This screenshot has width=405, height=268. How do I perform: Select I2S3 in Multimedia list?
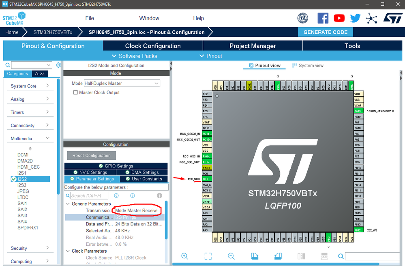(x=22, y=185)
